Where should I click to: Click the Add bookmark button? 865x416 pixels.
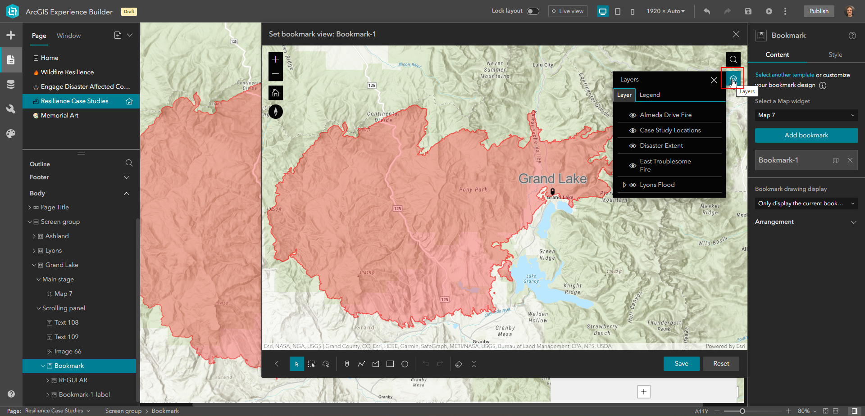[806, 135]
